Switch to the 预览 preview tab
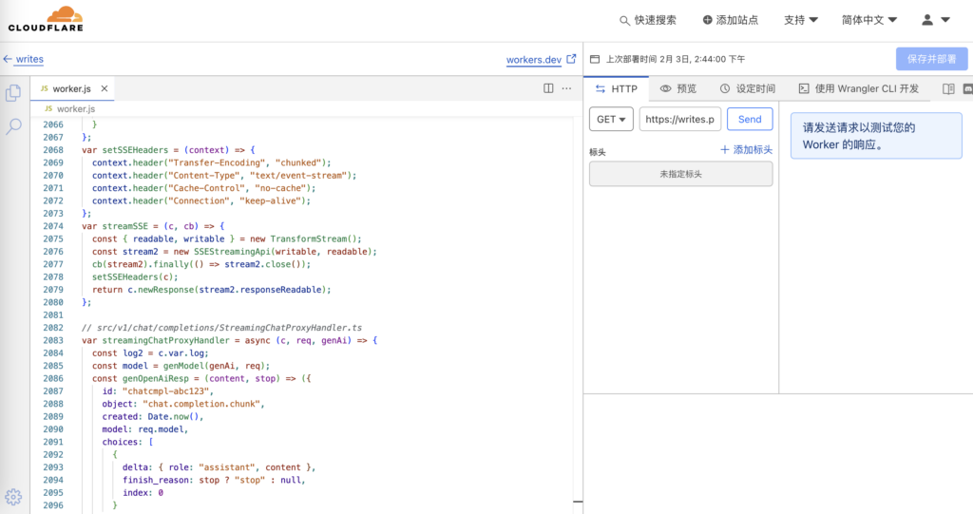The width and height of the screenshot is (973, 514). 678,88
